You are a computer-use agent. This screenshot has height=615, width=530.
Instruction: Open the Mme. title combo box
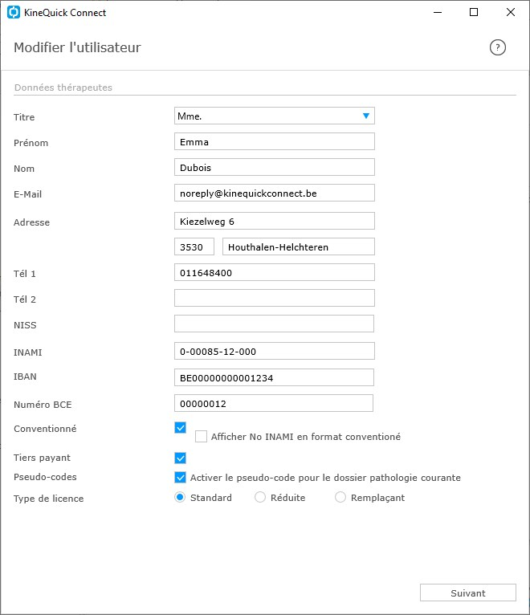coord(274,116)
